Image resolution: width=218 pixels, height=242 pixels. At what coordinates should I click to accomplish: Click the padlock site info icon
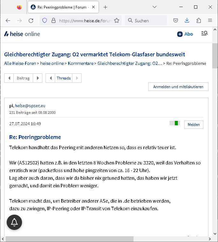click(x=53, y=20)
